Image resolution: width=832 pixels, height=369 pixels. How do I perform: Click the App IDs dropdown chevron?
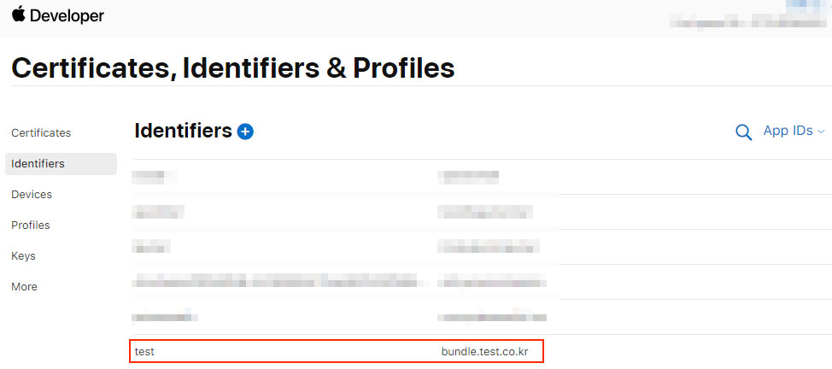click(822, 132)
